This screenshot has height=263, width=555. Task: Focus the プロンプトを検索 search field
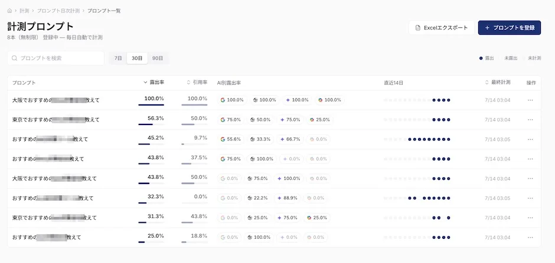click(56, 58)
